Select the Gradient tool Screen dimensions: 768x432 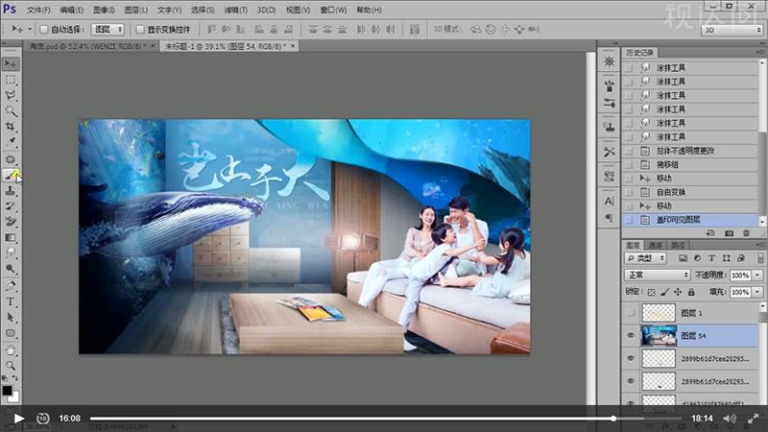[10, 237]
